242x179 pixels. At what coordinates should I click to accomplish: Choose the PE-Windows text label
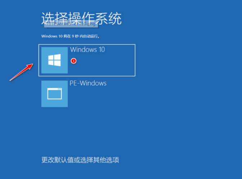tap(88, 83)
